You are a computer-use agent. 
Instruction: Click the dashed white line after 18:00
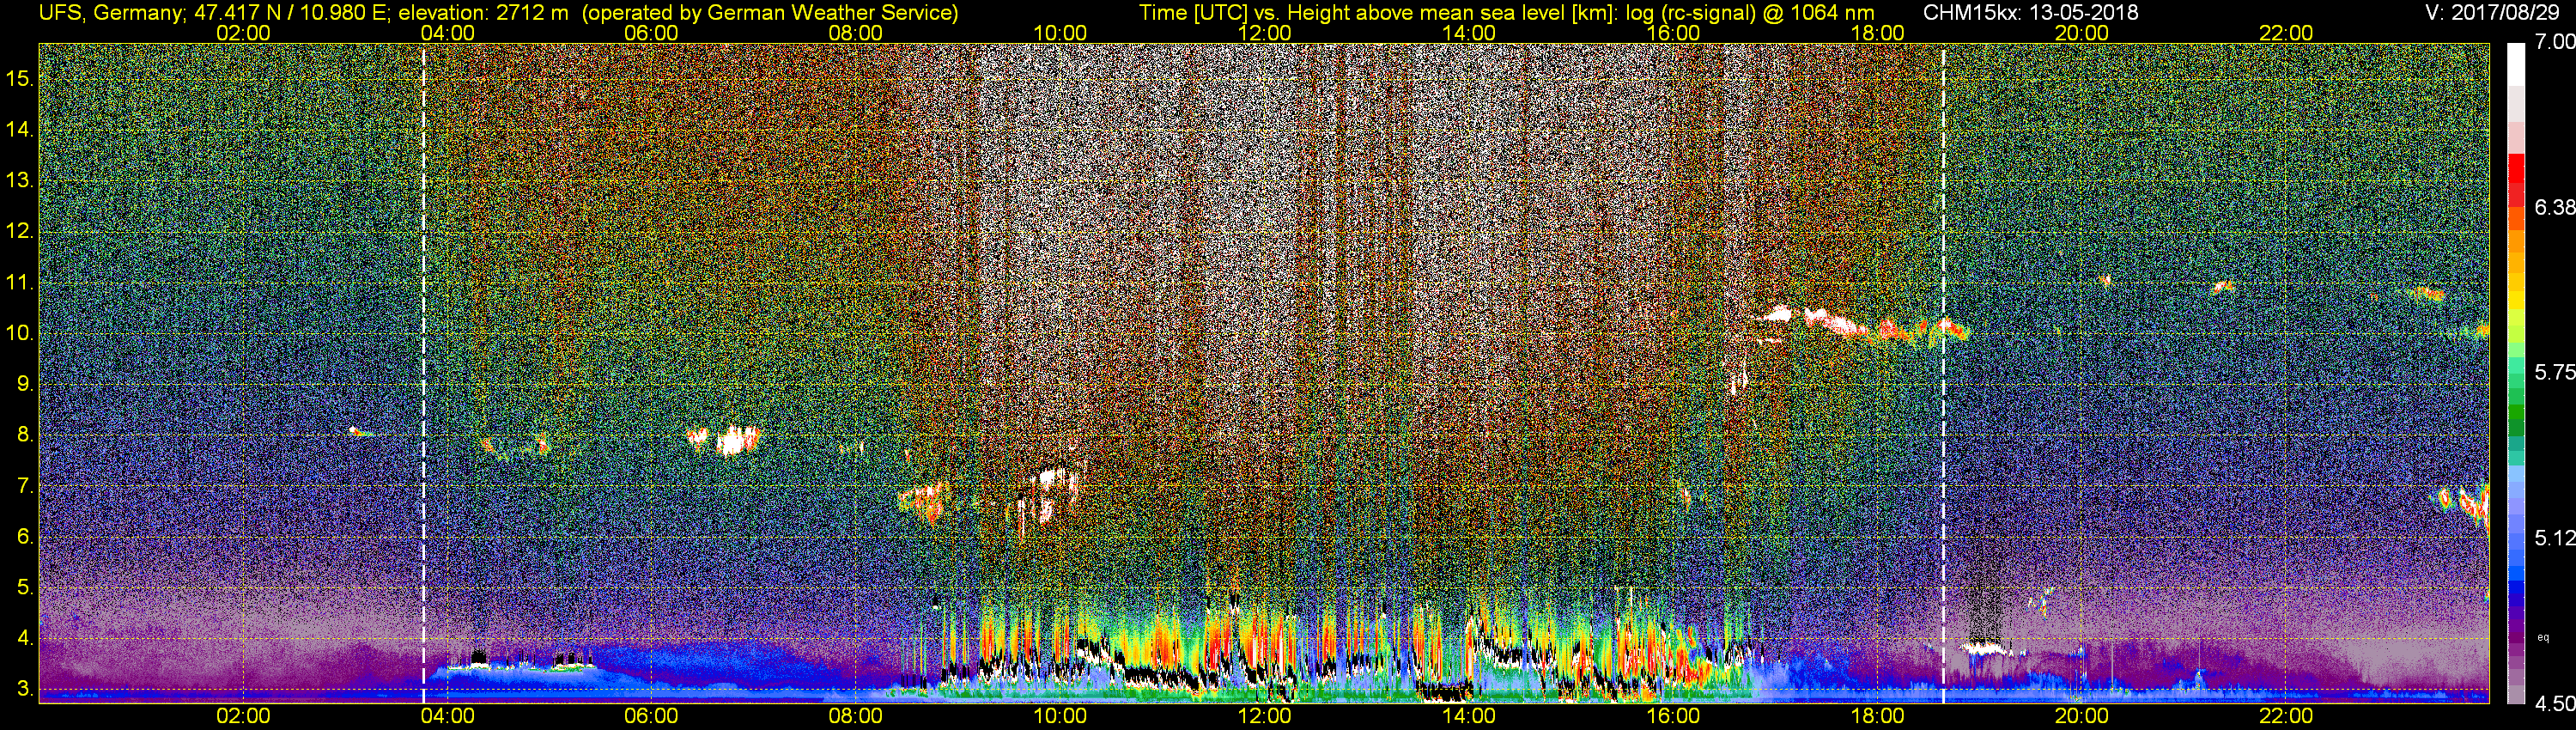point(1944,372)
